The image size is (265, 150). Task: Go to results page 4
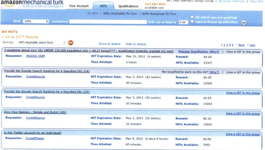click(230, 45)
